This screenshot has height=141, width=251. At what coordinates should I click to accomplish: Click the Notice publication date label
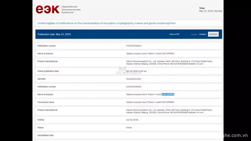[x=48, y=71]
